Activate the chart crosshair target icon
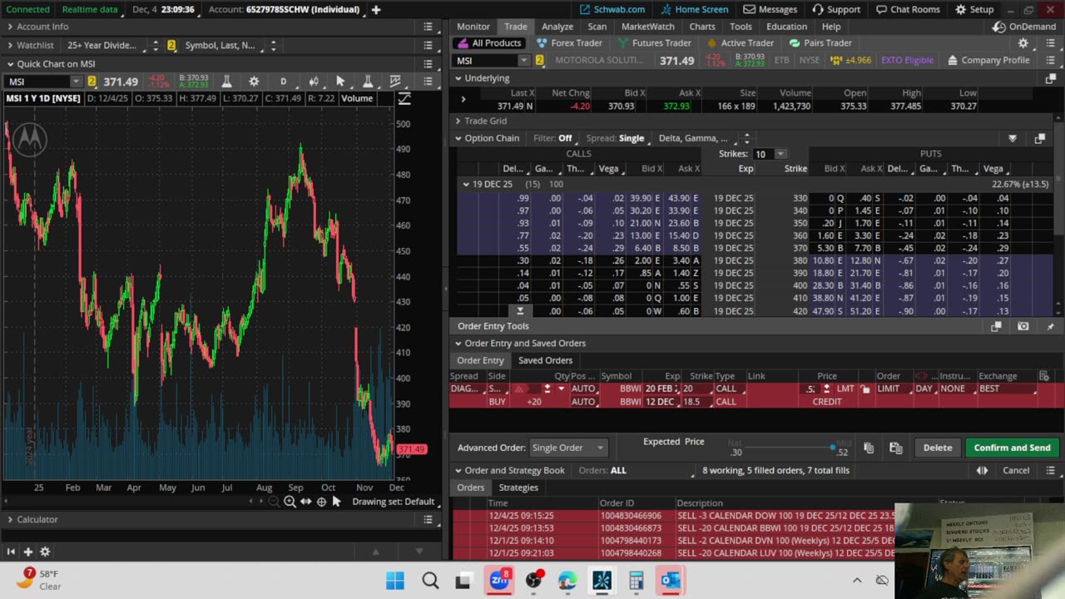1065x599 pixels. [321, 502]
